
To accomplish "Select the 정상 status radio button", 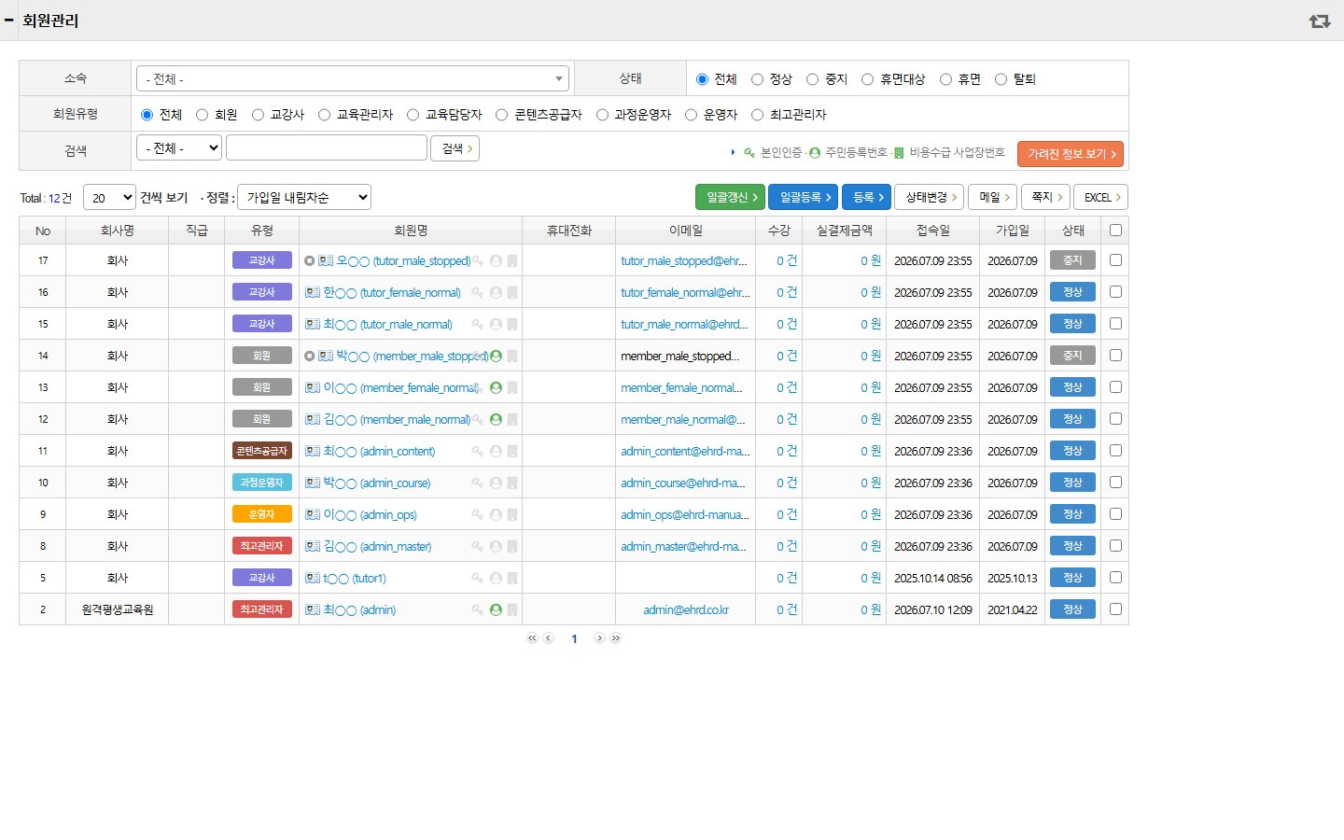I will pos(757,79).
